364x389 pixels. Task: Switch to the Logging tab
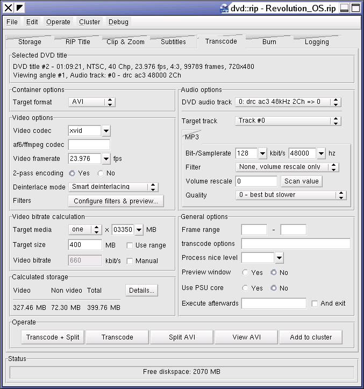coord(317,42)
